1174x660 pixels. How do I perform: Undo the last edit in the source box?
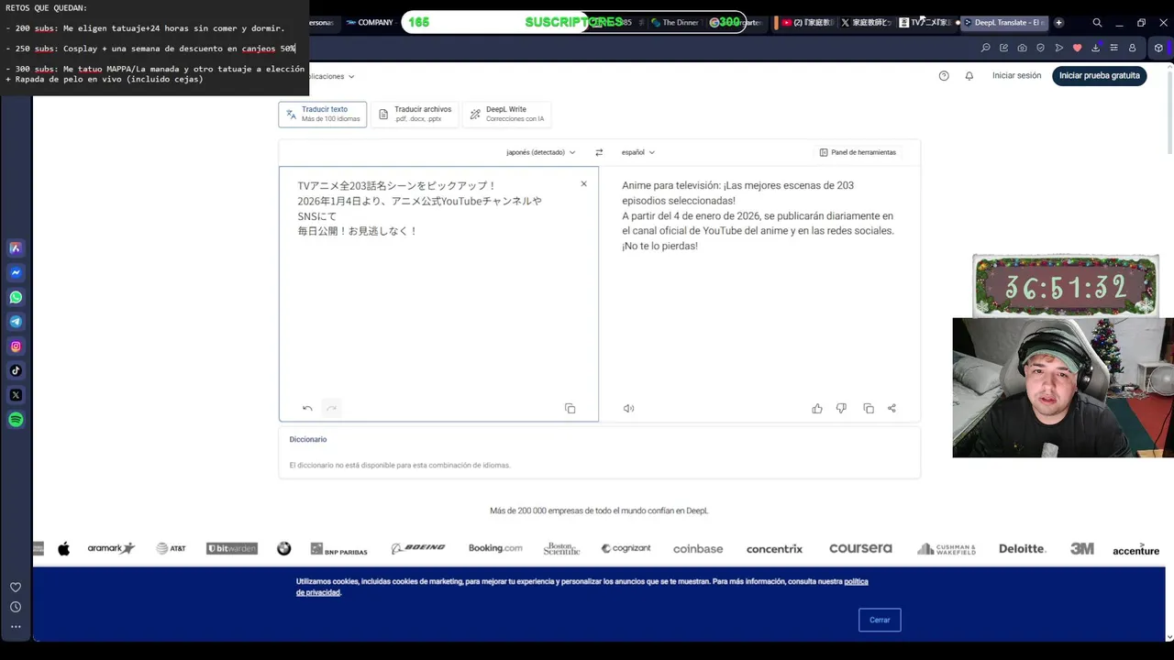tap(307, 408)
